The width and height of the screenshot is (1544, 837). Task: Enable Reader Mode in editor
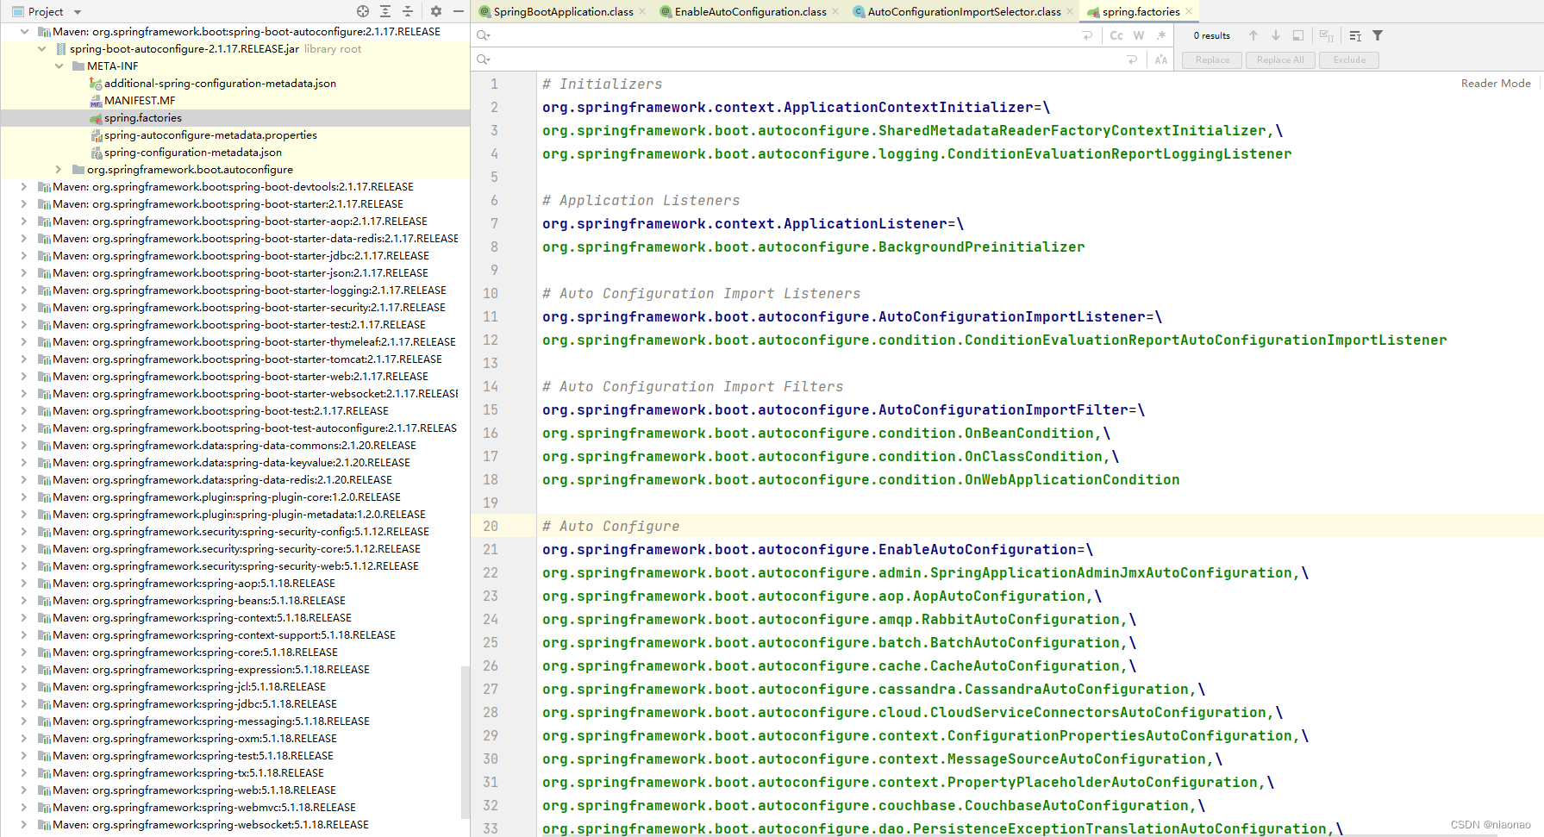pyautogui.click(x=1496, y=83)
